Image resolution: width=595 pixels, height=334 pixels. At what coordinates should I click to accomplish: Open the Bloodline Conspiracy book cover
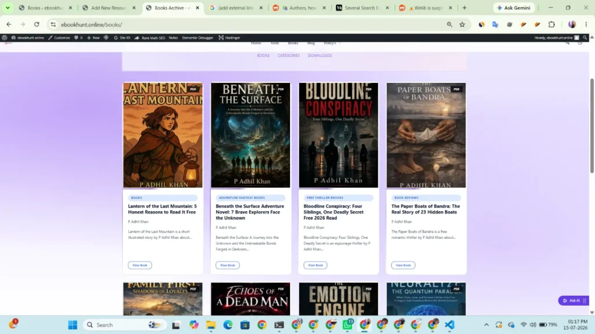[339, 135]
